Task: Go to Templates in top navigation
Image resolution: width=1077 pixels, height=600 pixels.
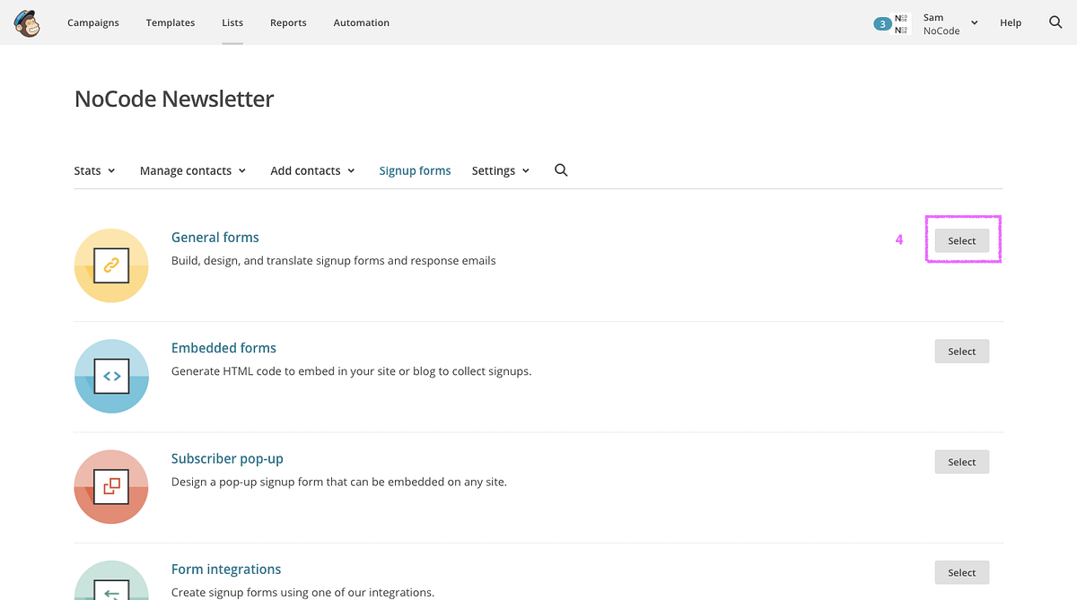Action: tap(171, 22)
